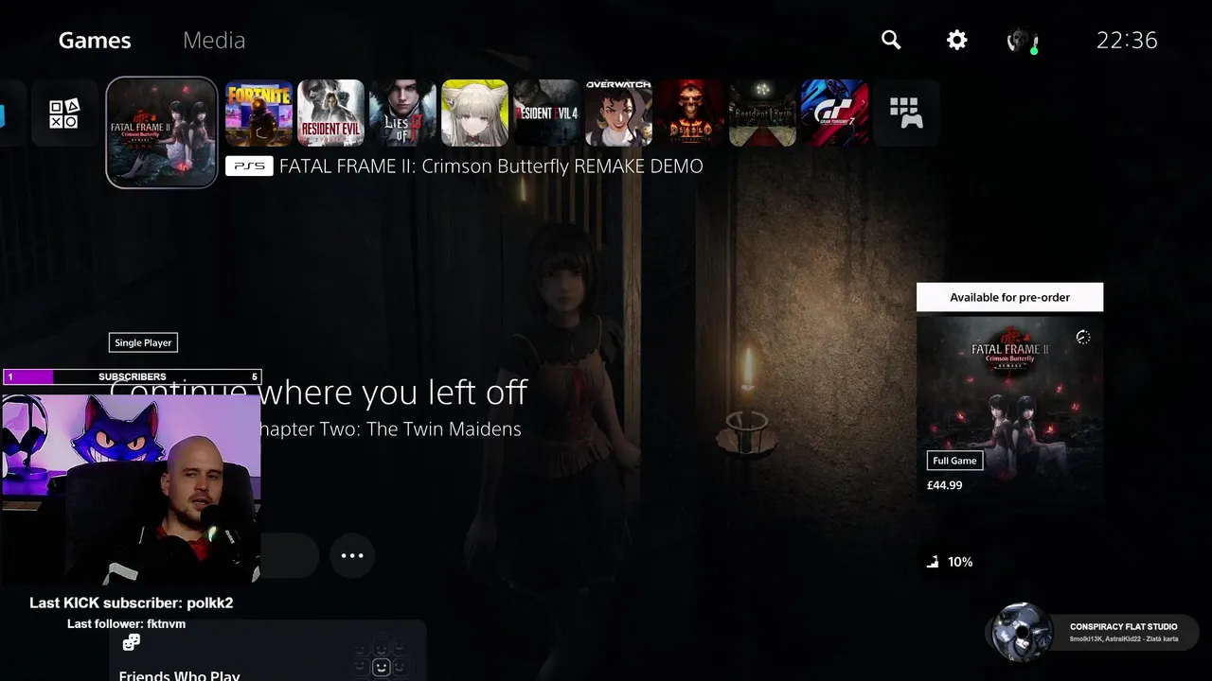Select the Fortnite game tile

coord(259,113)
